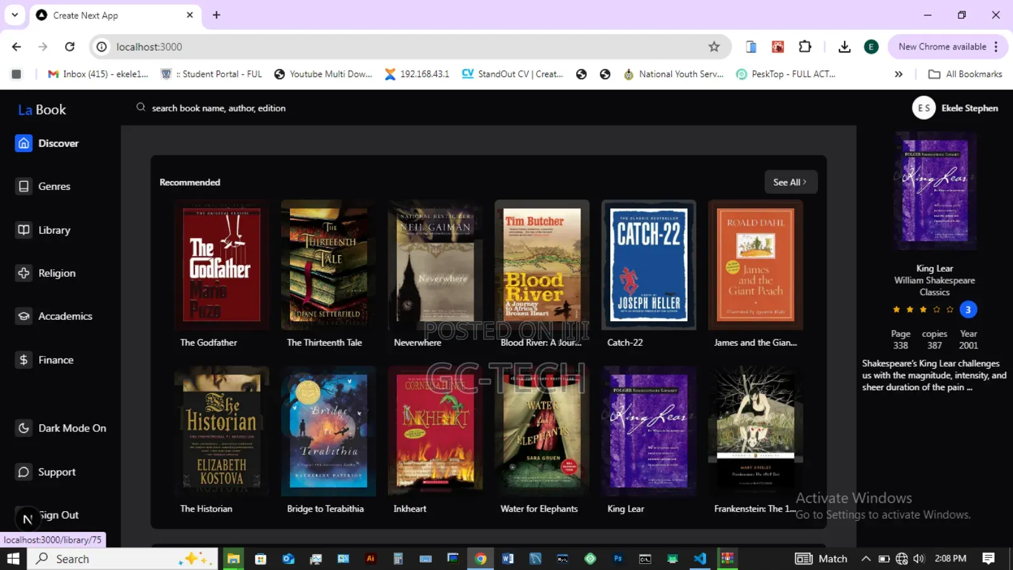The image size is (1013, 570).
Task: Open the Catch-22 book cover
Action: (x=649, y=265)
